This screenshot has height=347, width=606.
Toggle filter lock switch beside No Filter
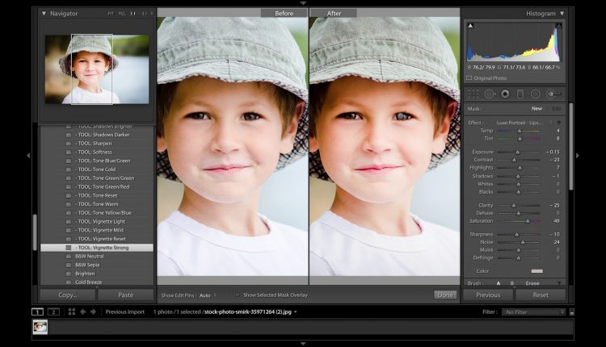[x=572, y=311]
